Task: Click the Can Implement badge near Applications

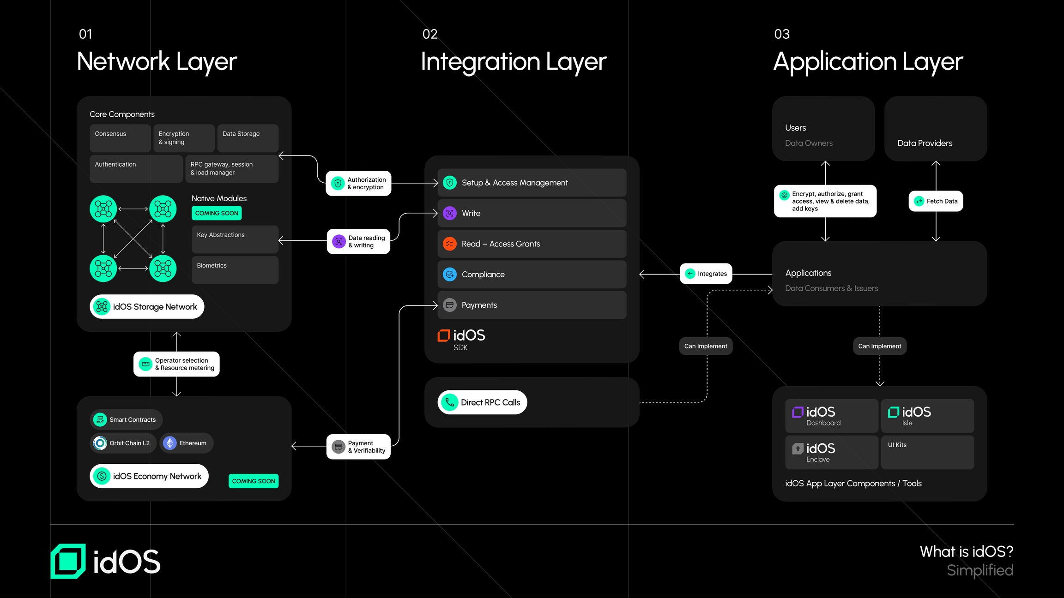Action: pyautogui.click(x=879, y=346)
